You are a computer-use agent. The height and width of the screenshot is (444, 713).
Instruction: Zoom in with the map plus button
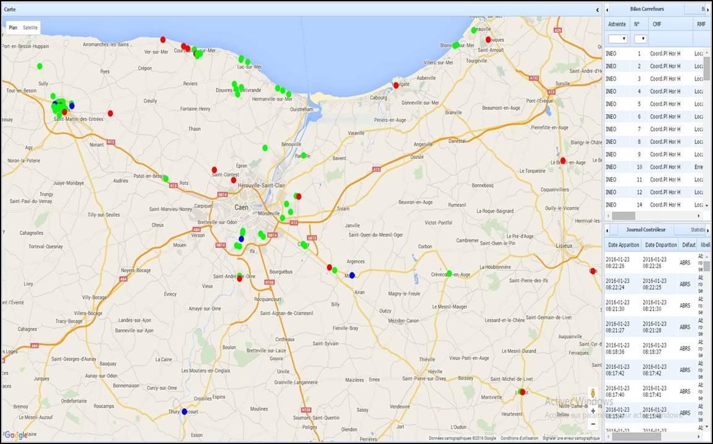point(592,411)
